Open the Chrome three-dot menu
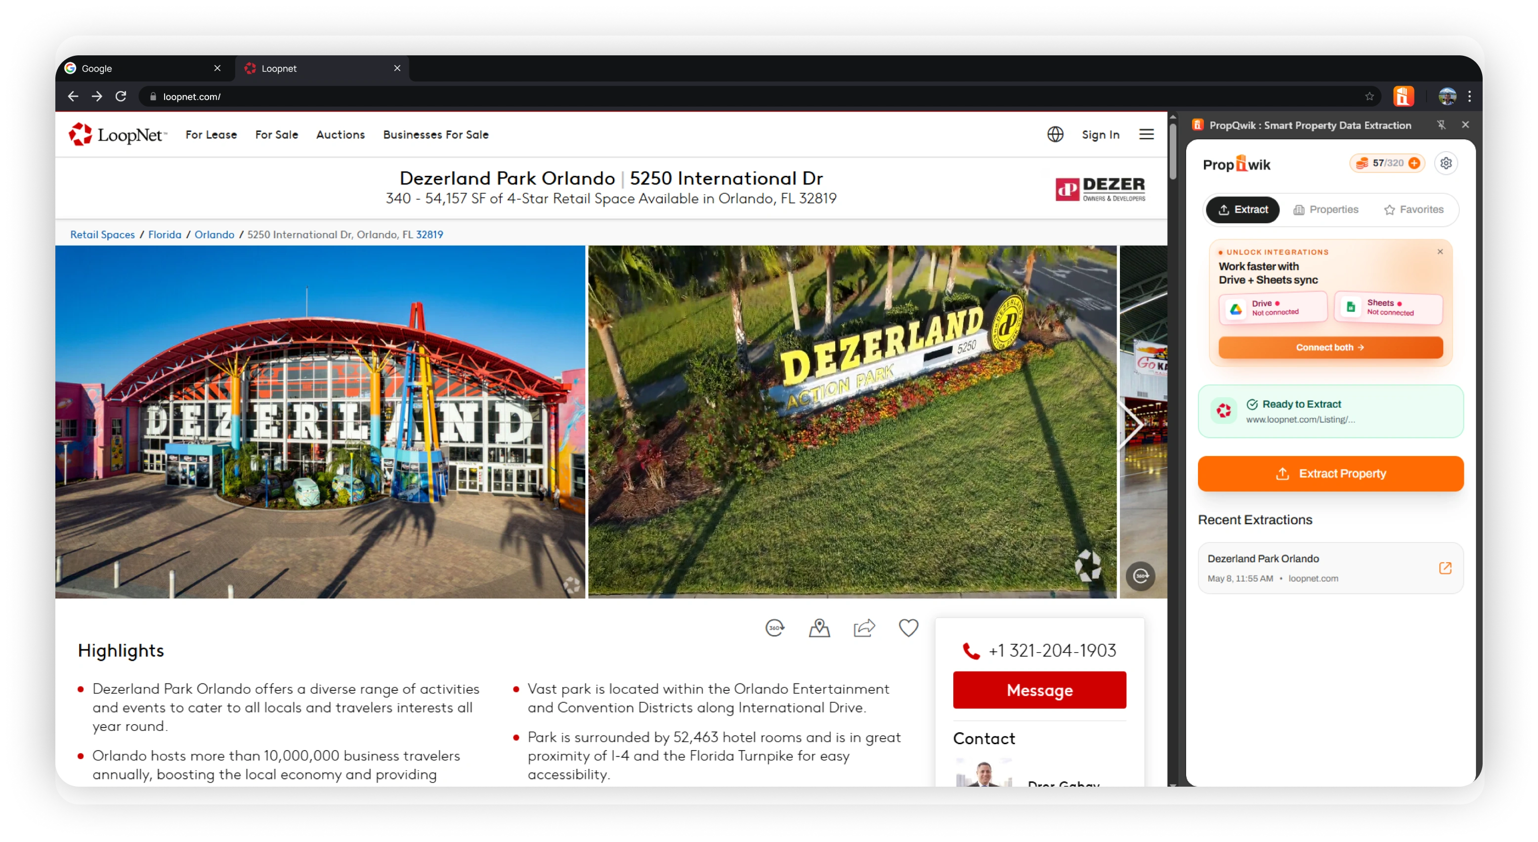Viewport: 1538px width, 842px height. pos(1469,96)
